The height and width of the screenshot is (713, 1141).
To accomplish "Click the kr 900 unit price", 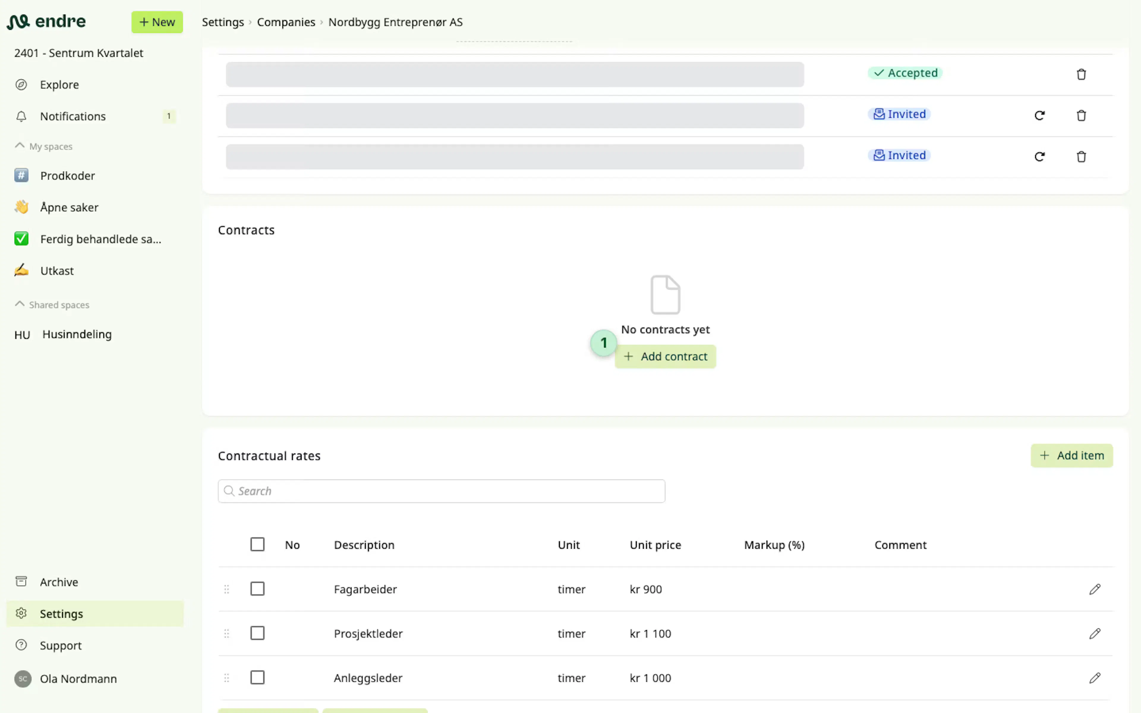I will pos(646,589).
